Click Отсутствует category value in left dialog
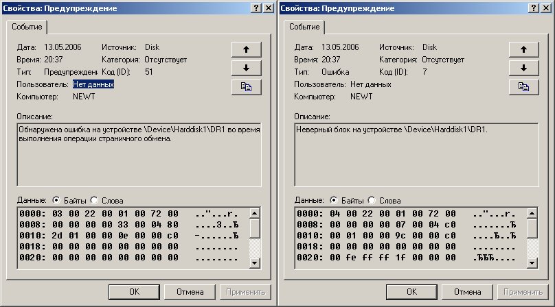 (x=166, y=60)
